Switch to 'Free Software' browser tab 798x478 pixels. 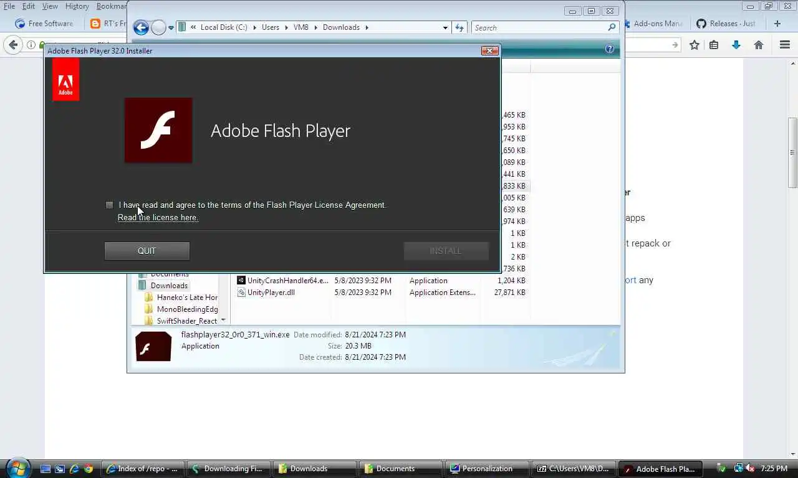(x=44, y=24)
